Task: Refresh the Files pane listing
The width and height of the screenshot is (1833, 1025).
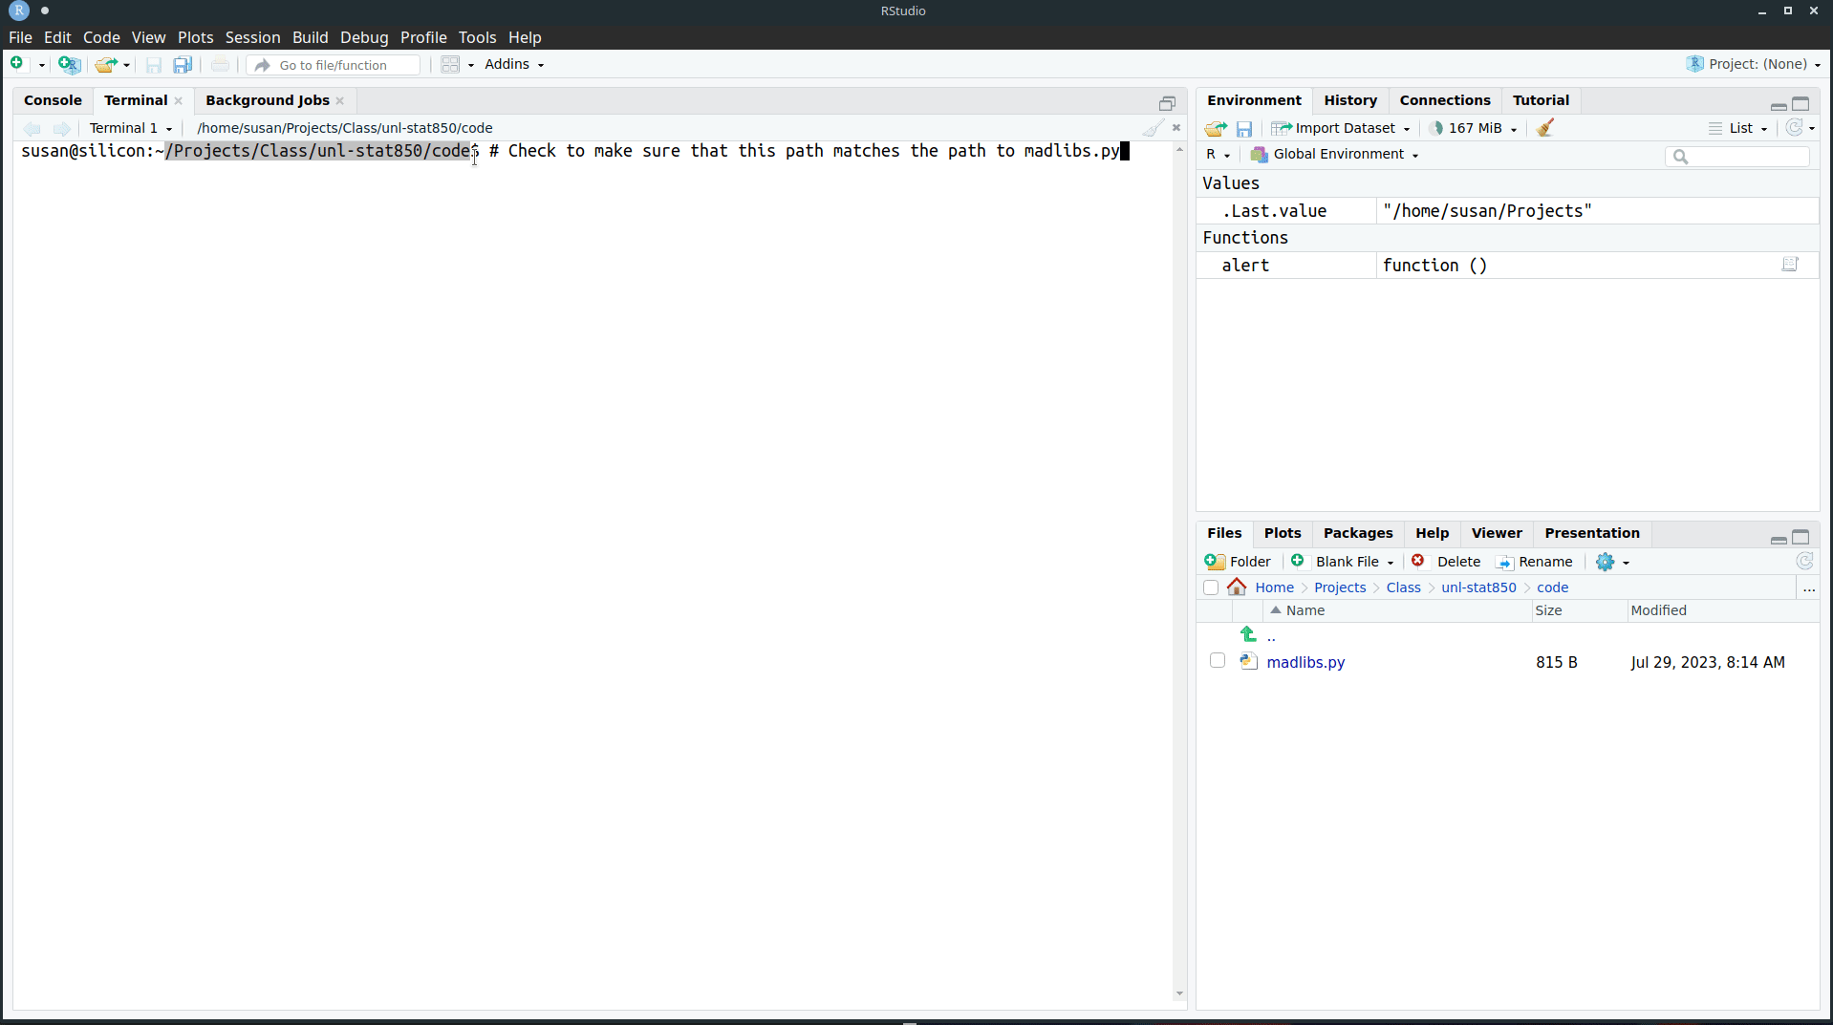Action: pyautogui.click(x=1804, y=561)
